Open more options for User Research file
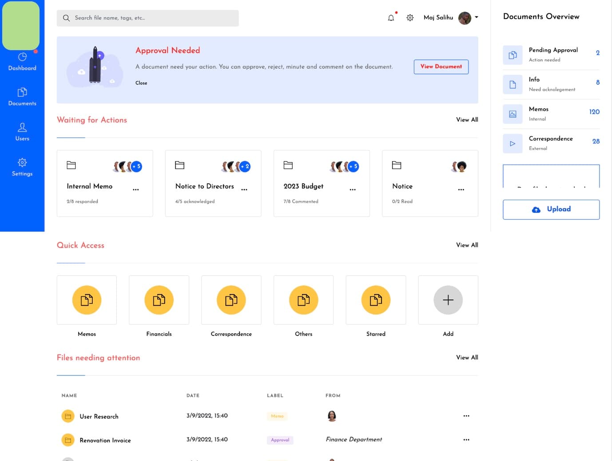612x461 pixels. tap(466, 416)
